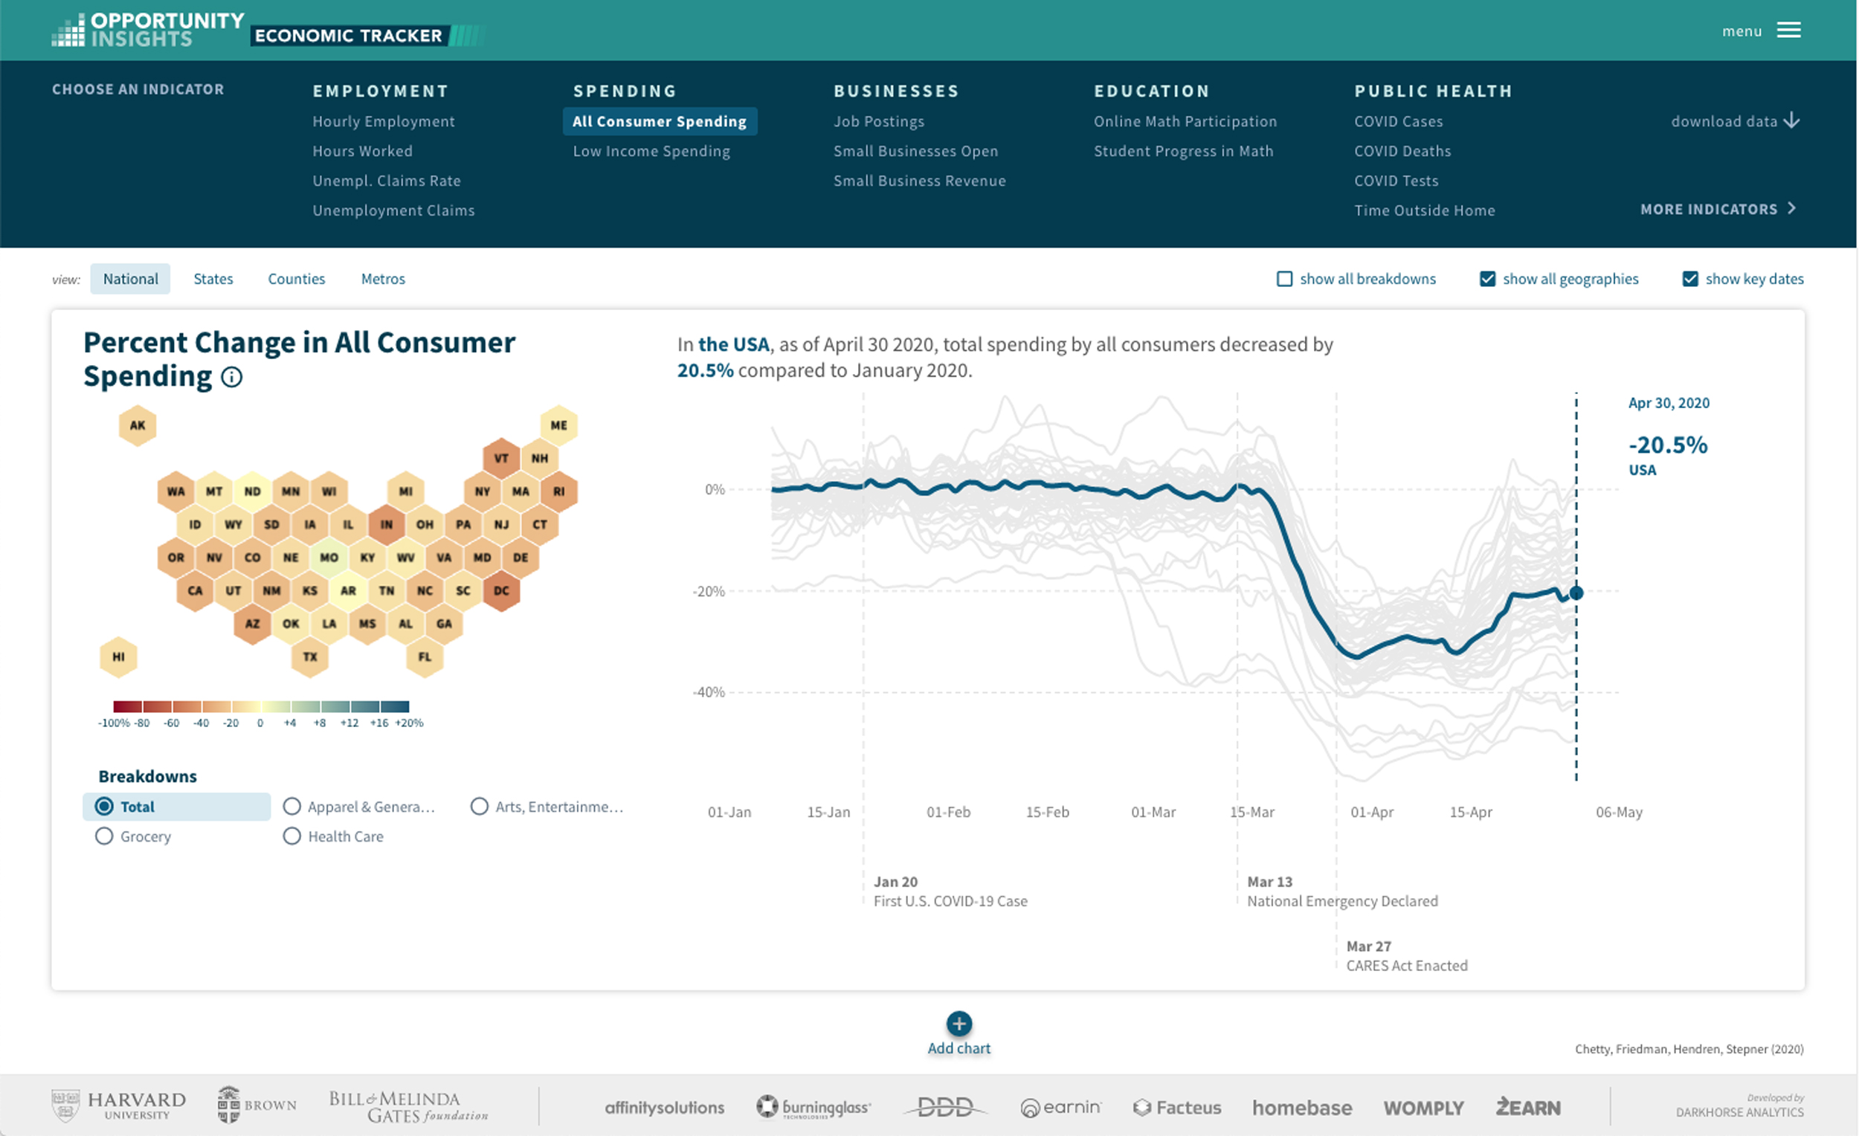This screenshot has width=1859, height=1136.
Task: Open info icon beside Spending title
Action: (x=231, y=377)
